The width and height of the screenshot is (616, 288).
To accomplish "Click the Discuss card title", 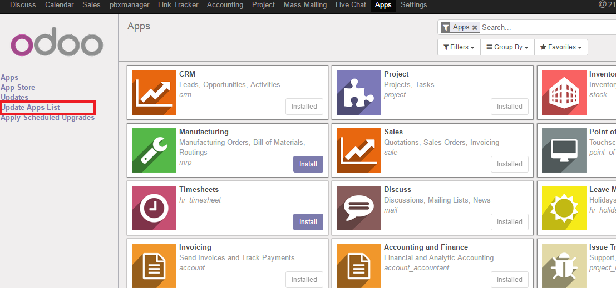I will 397,189.
